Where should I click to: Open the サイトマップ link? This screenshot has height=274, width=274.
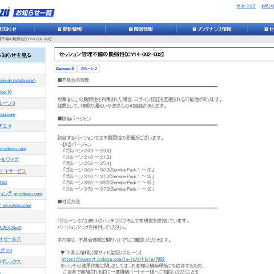coord(246,6)
